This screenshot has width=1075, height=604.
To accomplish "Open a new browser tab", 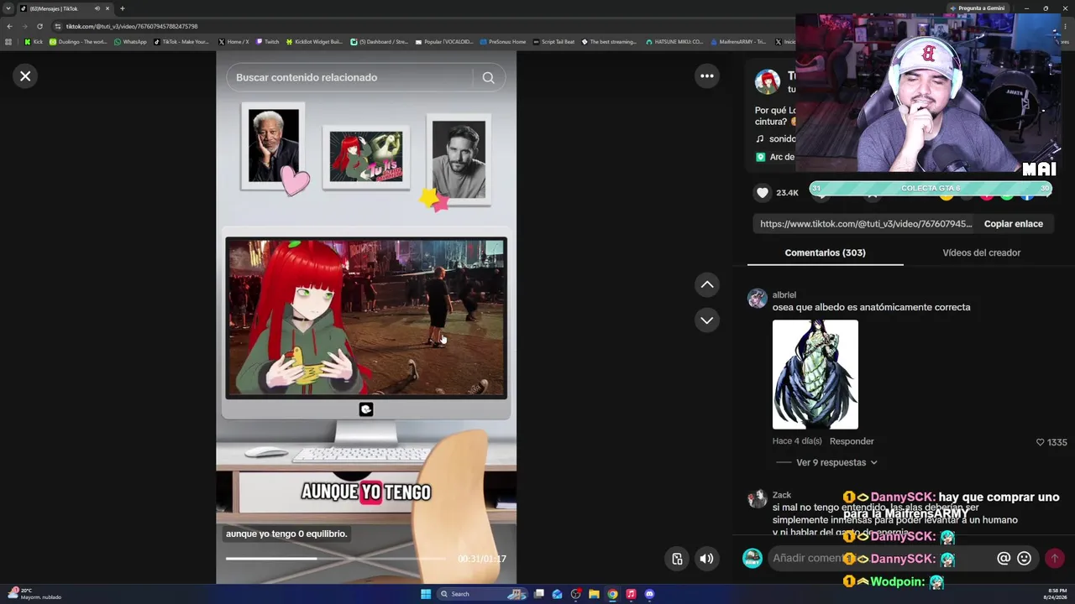I will [x=122, y=8].
